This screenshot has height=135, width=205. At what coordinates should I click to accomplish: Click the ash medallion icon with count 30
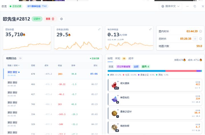tap(114, 128)
